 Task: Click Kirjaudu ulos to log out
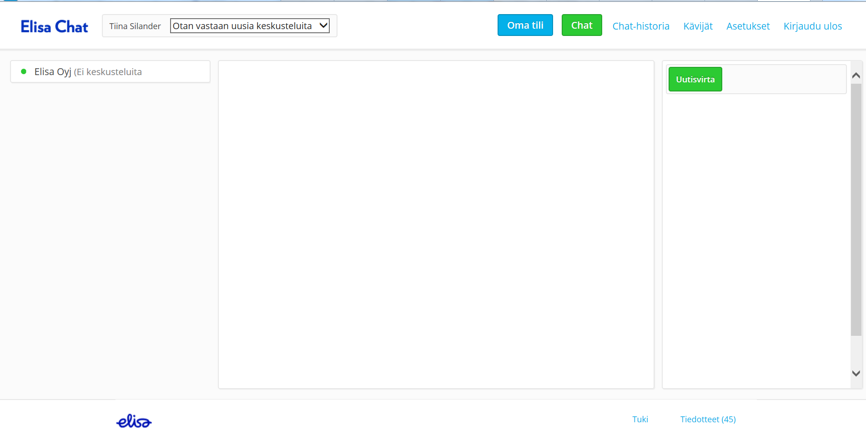(812, 26)
